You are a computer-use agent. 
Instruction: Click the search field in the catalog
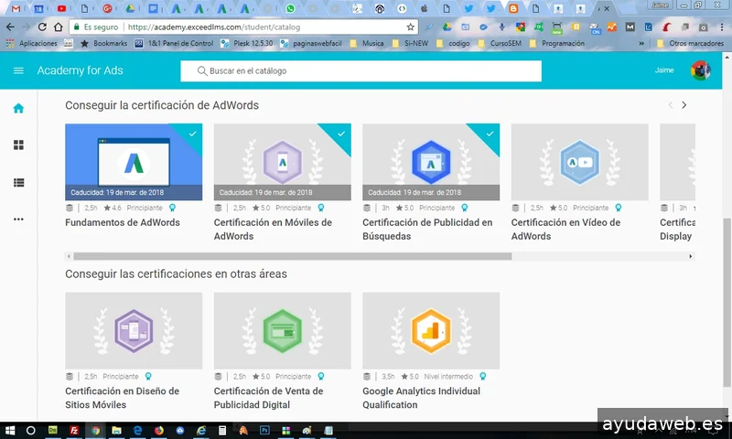click(x=361, y=71)
